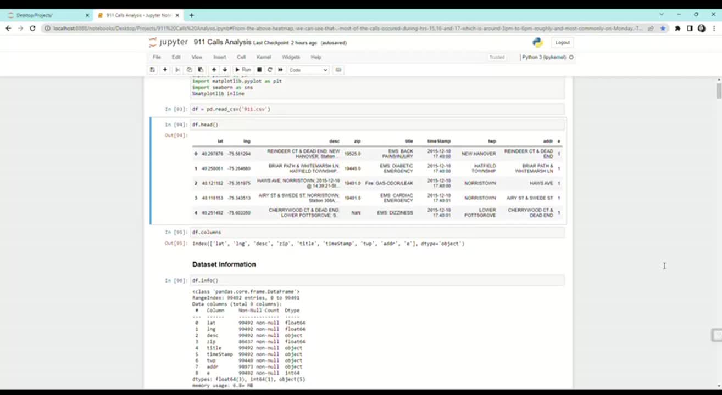Open the Kernel menu
The width and height of the screenshot is (722, 395).
pos(264,57)
